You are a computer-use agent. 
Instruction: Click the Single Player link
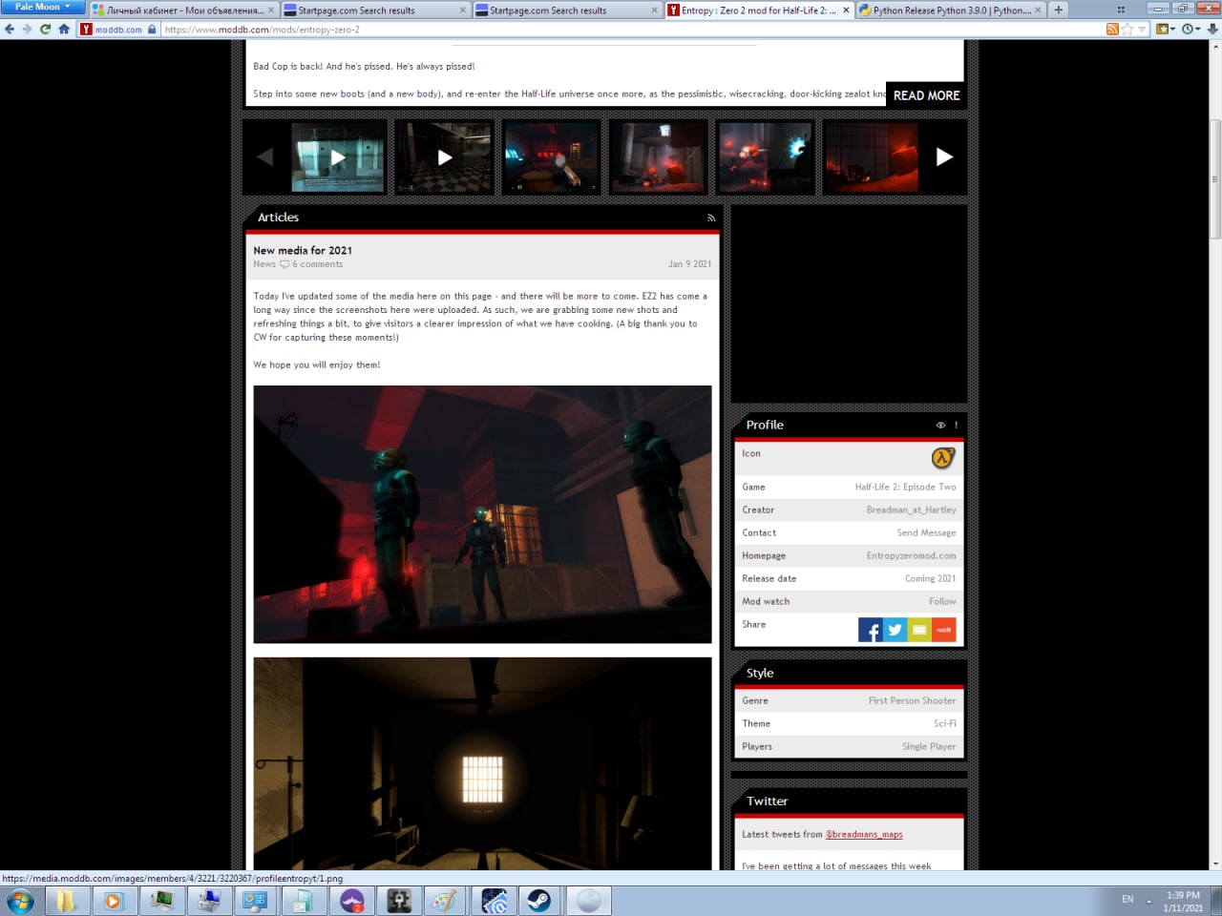(929, 746)
